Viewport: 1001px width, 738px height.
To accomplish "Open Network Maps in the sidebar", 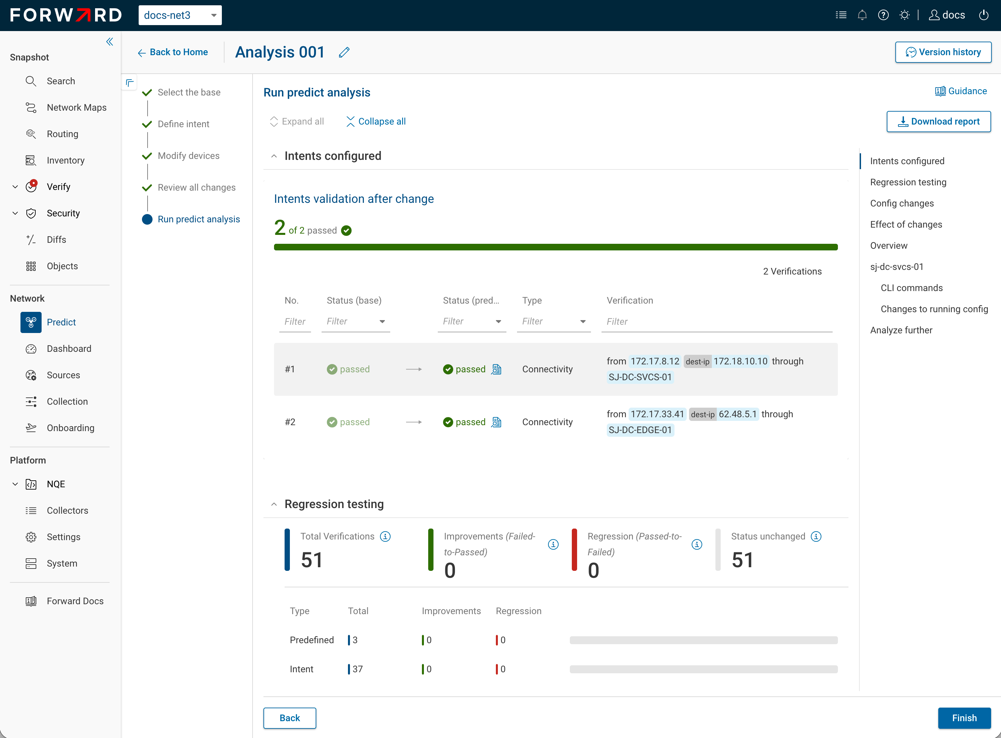I will [66, 108].
